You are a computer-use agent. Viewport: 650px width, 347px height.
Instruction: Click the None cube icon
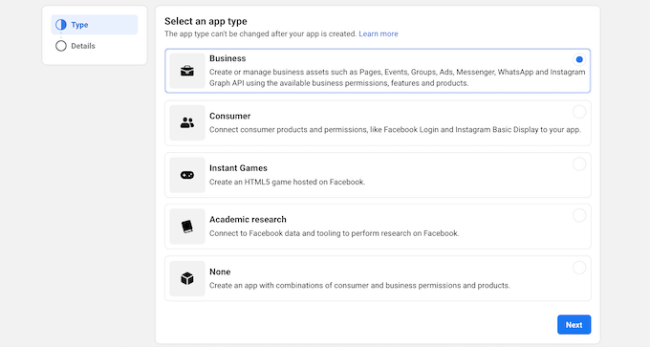pyautogui.click(x=187, y=278)
